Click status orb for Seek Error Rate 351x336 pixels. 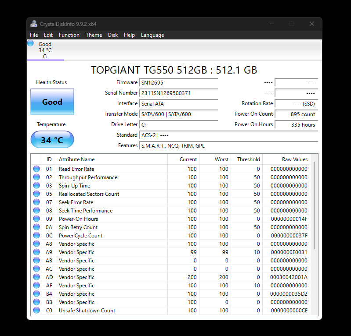(36, 202)
